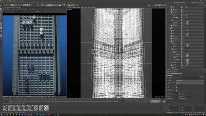
Task: Open the MoGraph menu
Action: coord(33,3)
